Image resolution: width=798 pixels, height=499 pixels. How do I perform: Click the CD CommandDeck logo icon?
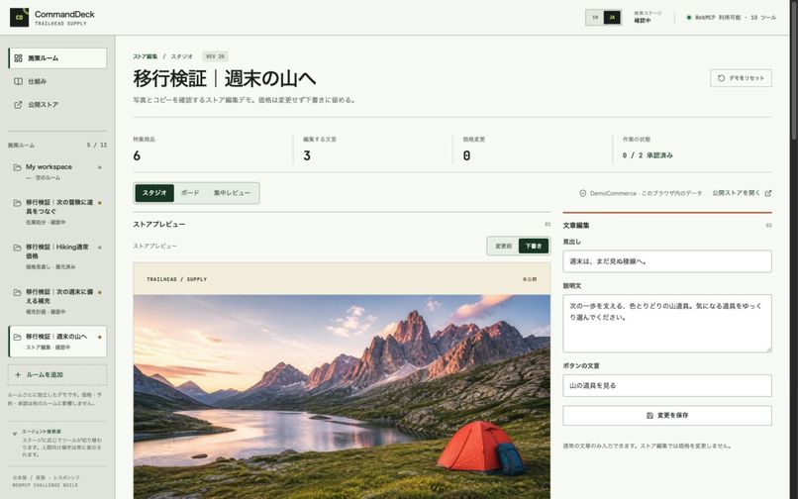coord(20,17)
